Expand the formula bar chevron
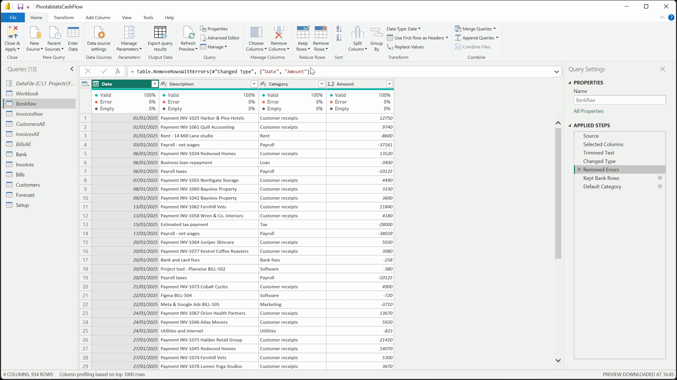 coord(556,72)
